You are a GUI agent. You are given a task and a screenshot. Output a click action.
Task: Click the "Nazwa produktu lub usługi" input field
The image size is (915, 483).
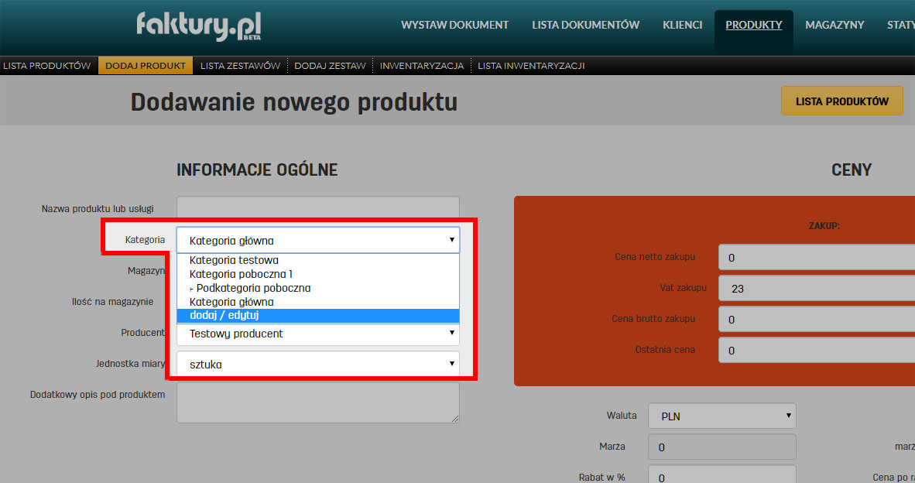(x=318, y=207)
